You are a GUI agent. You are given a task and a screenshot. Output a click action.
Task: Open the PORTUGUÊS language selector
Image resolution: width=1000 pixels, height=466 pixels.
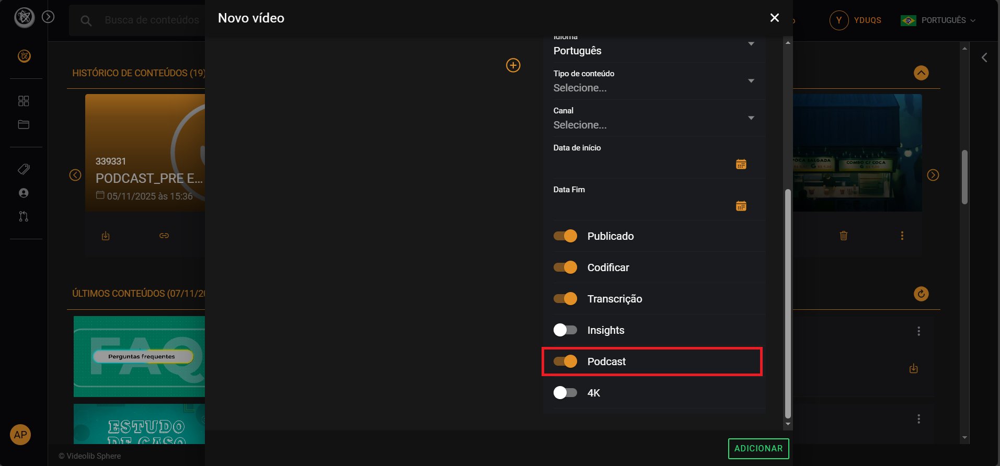(x=938, y=20)
